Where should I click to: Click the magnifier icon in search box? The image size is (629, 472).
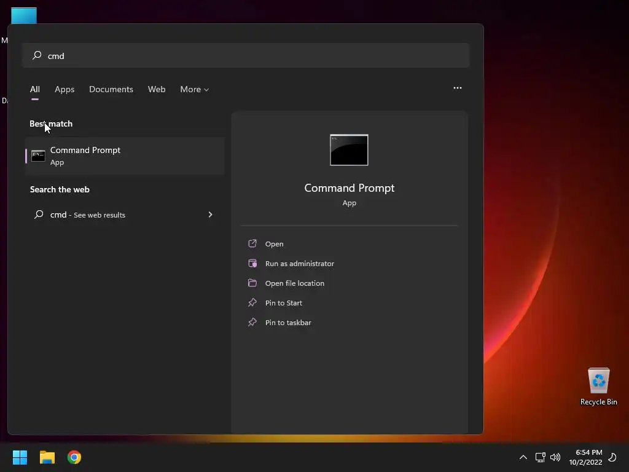37,55
